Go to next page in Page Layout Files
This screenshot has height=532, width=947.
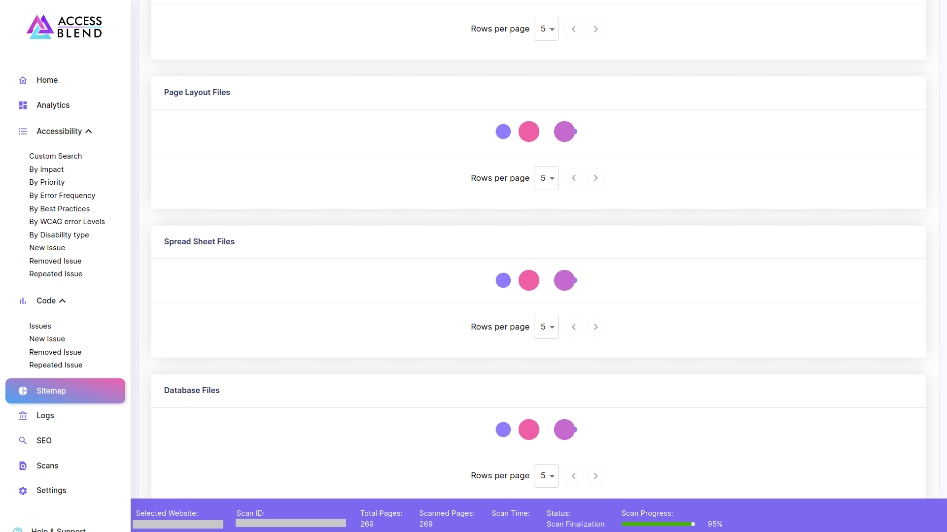pyautogui.click(x=596, y=178)
